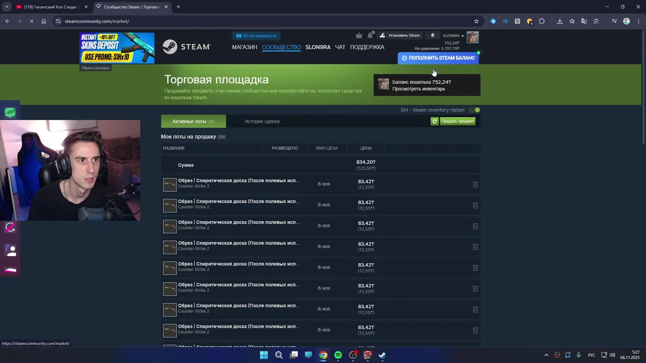Delete the first Обрез listing via trash icon

[x=475, y=185]
